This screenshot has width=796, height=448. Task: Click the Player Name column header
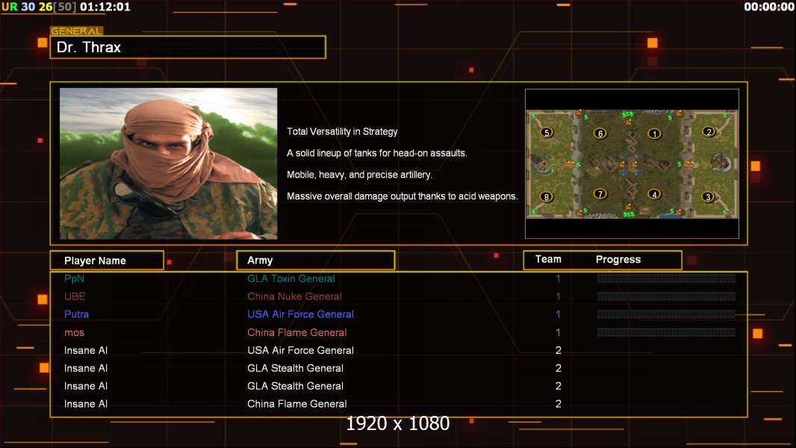point(107,261)
